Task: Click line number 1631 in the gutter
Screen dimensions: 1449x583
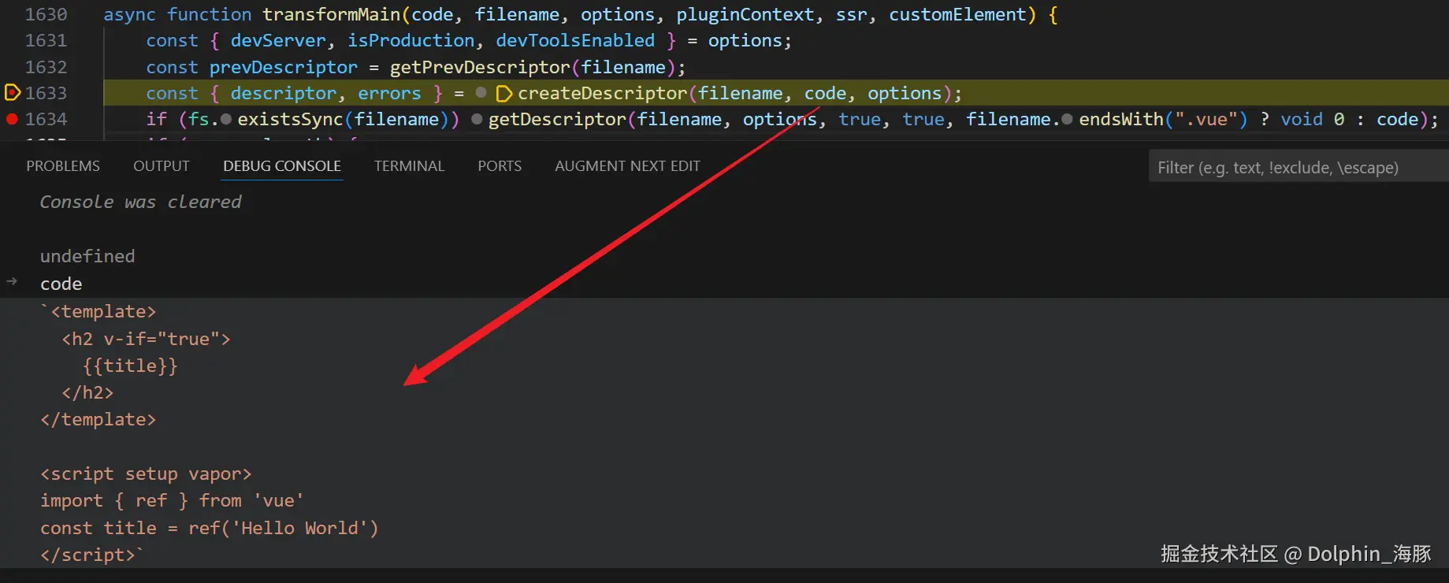Action: coord(46,40)
